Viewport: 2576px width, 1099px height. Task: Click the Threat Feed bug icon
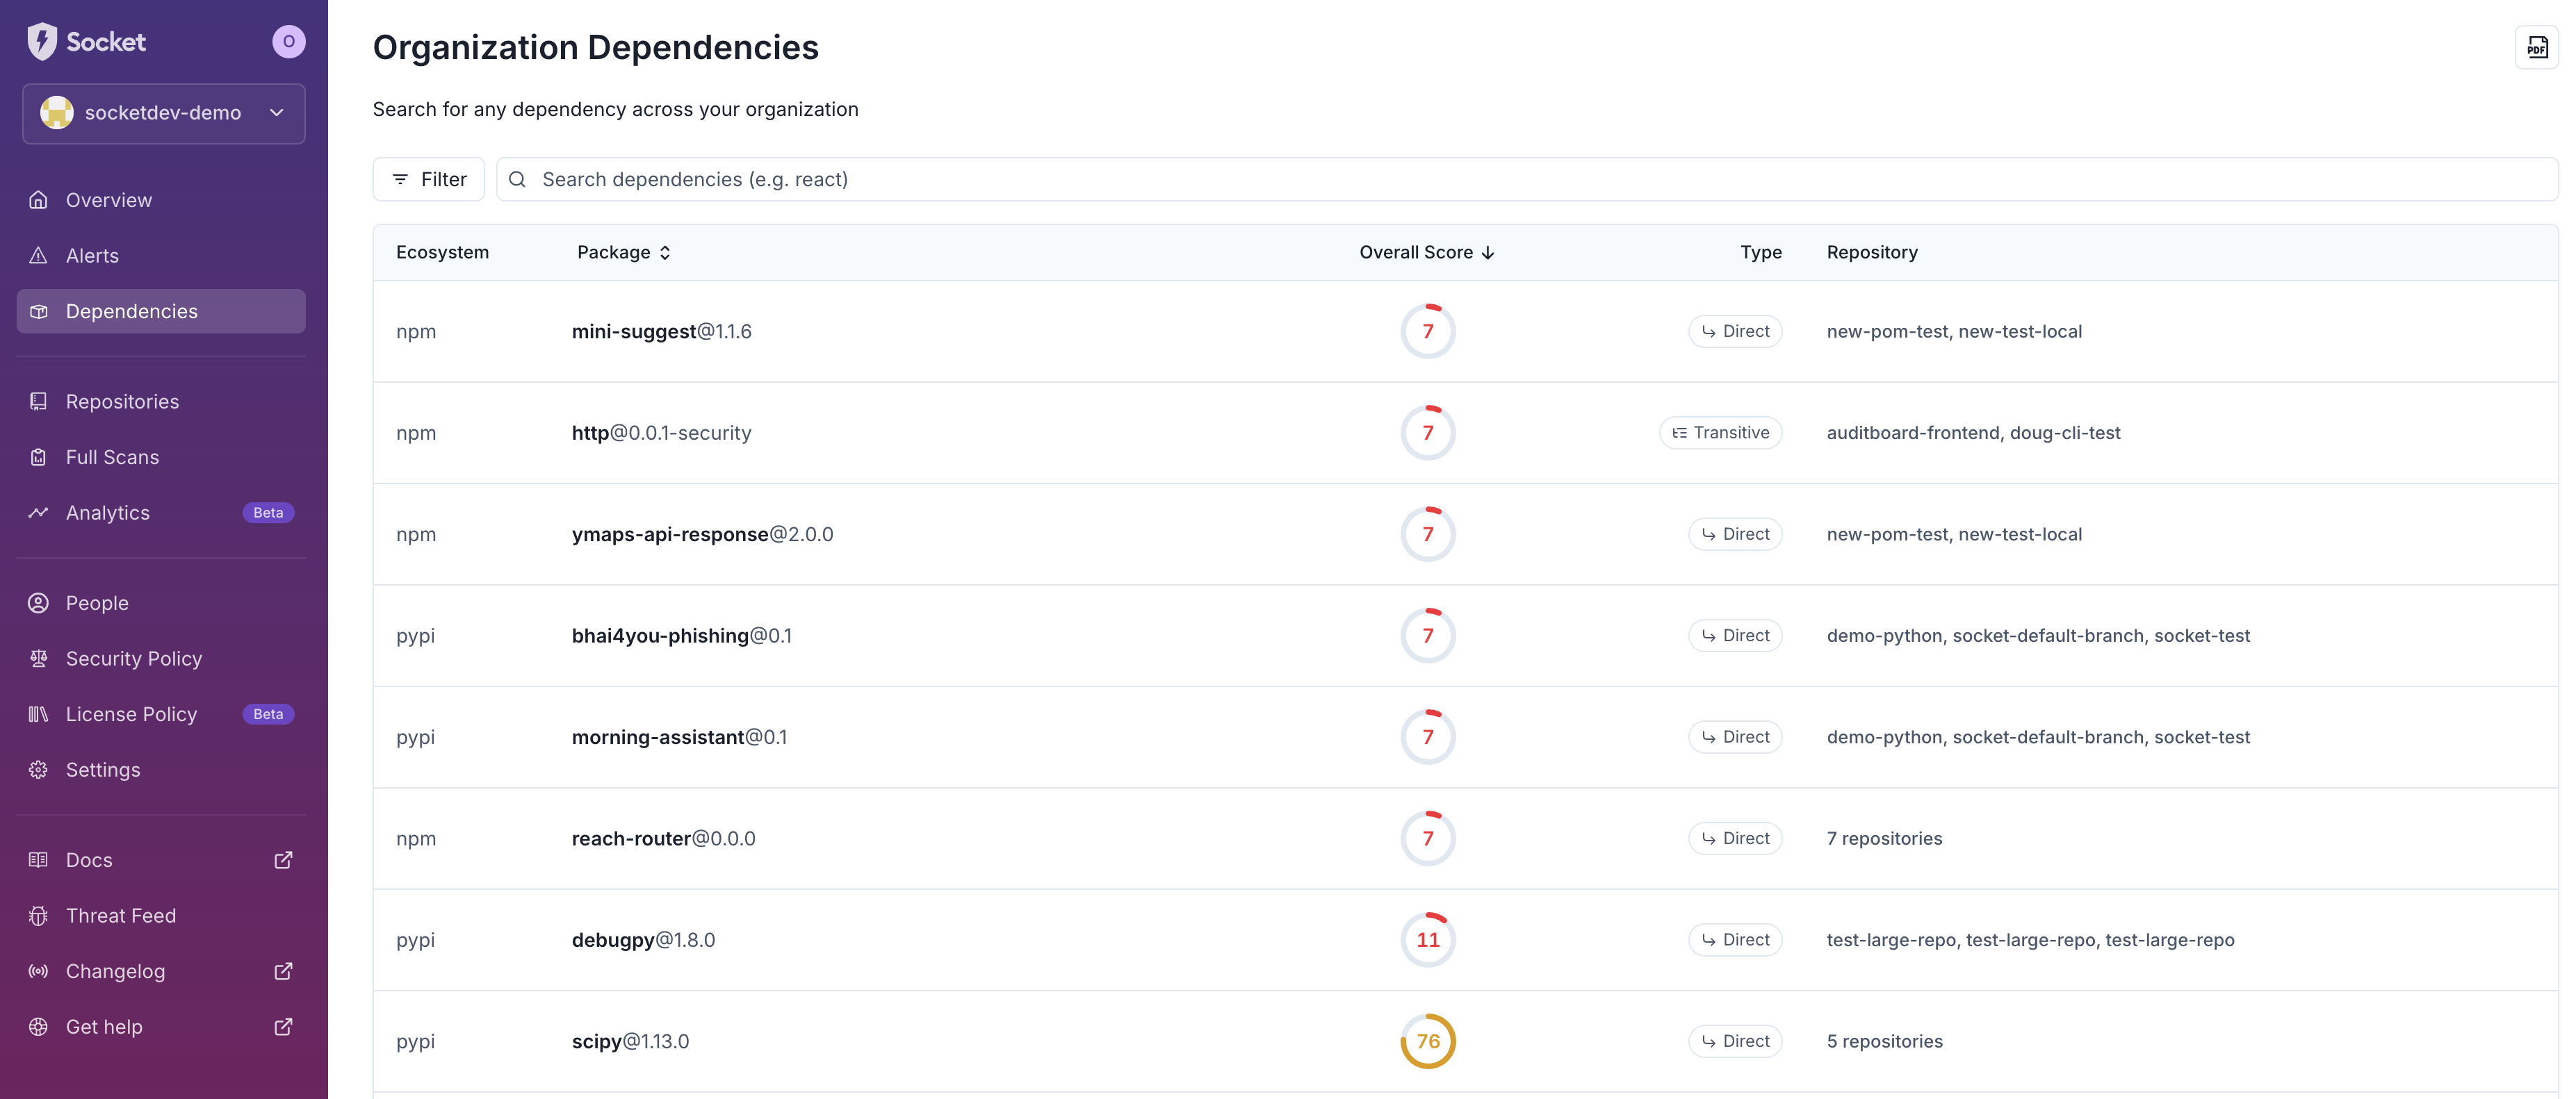pyautogui.click(x=38, y=915)
